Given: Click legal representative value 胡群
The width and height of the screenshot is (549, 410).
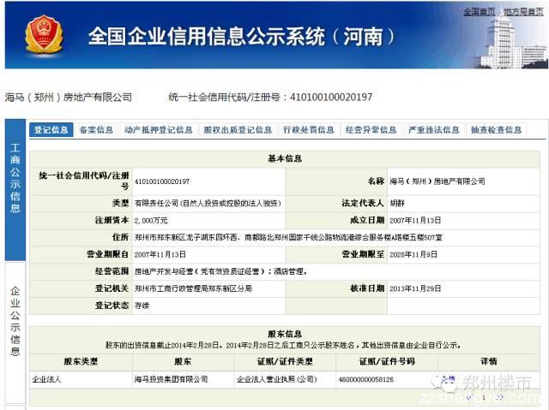Looking at the screenshot, I should (x=397, y=203).
